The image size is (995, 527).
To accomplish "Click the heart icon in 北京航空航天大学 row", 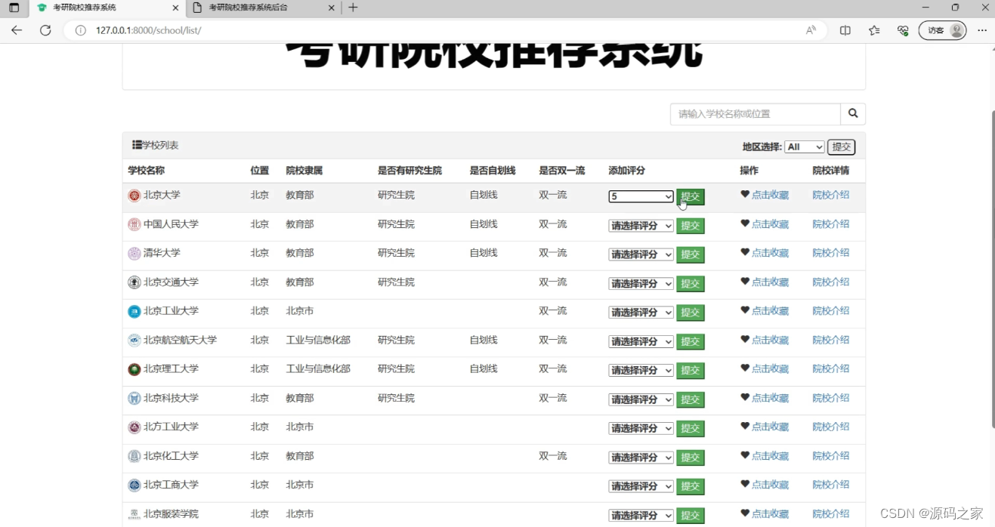I will tap(745, 340).
